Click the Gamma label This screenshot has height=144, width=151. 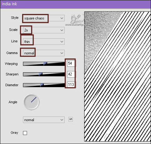[x=12, y=53]
